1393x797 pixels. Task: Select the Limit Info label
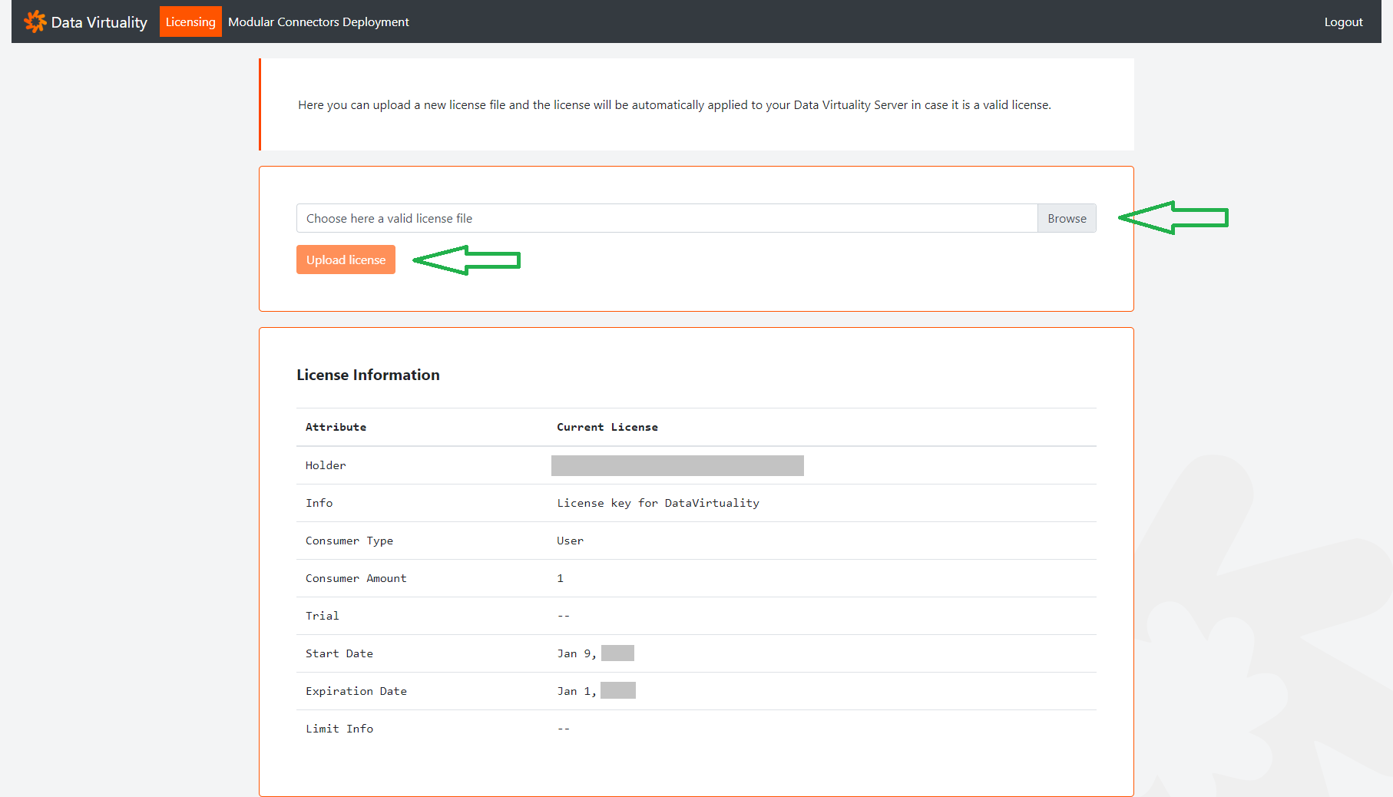click(x=339, y=729)
